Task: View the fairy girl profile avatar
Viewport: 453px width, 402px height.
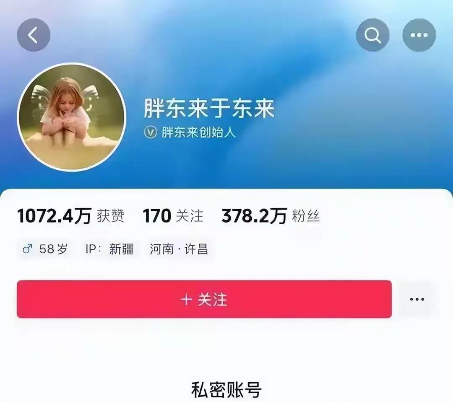Action: click(71, 117)
